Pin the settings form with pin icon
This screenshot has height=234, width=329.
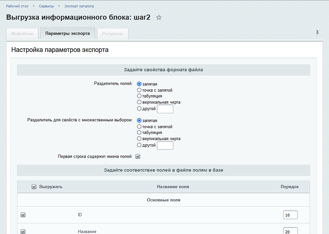tap(317, 33)
